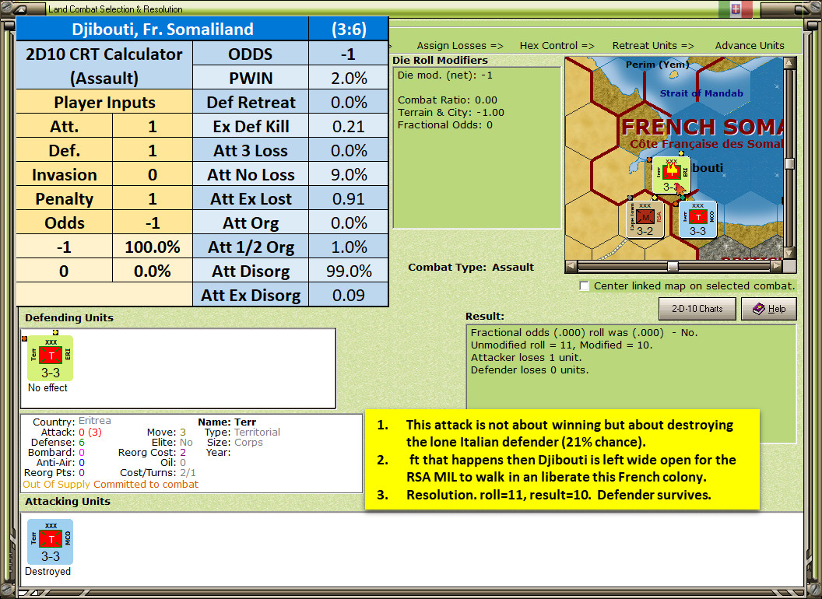Click the Att No Loss value 9.0%
Image resolution: width=822 pixels, height=599 pixels.
[x=349, y=174]
